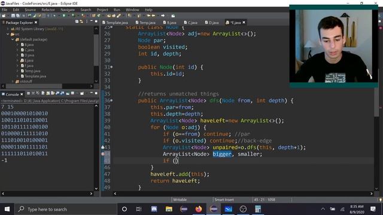Open Firefox from the taskbar
383x215 pixels.
[x=199, y=209]
